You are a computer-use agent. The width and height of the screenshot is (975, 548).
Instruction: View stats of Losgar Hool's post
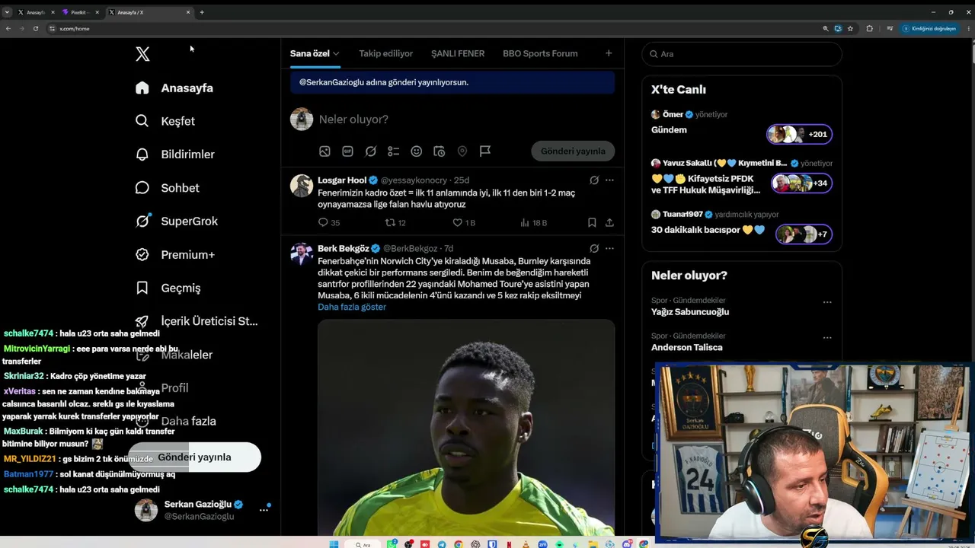click(533, 223)
